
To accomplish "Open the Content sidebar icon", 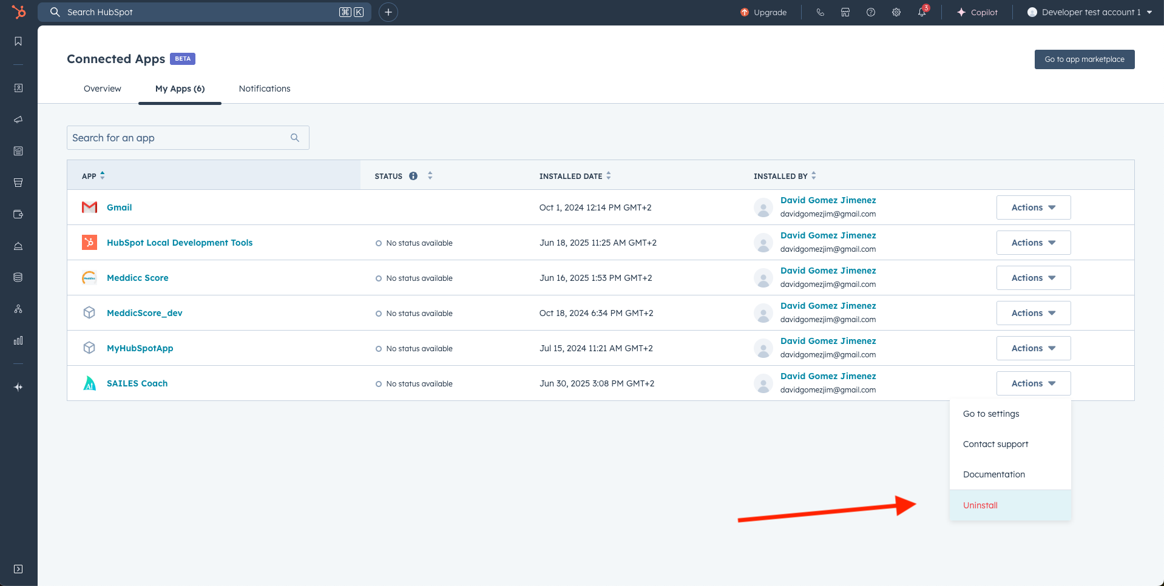I will (x=18, y=151).
